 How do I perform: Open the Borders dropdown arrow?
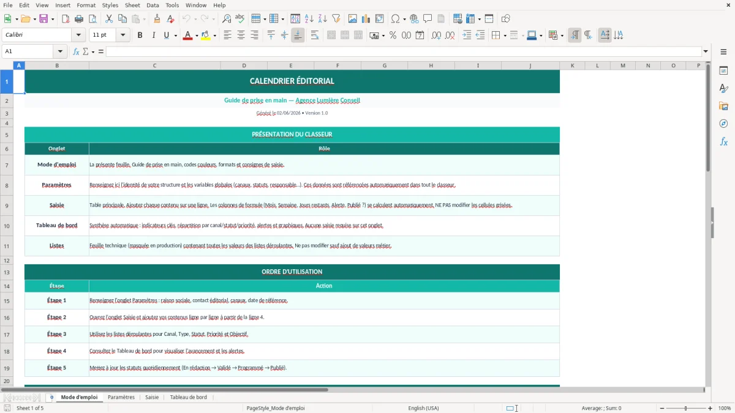pyautogui.click(x=505, y=35)
